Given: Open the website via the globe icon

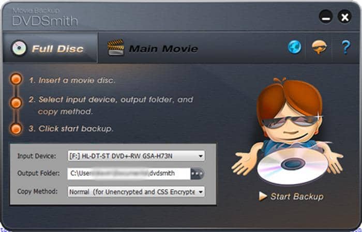Looking at the screenshot, I should point(295,48).
